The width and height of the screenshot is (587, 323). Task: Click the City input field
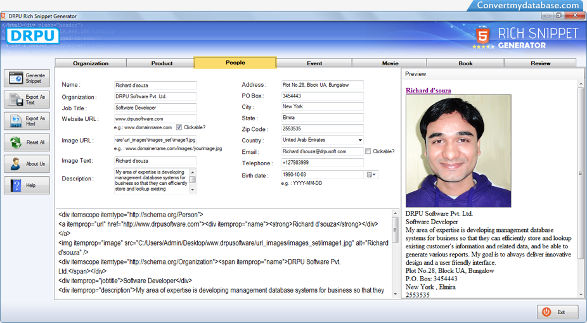[x=322, y=106]
